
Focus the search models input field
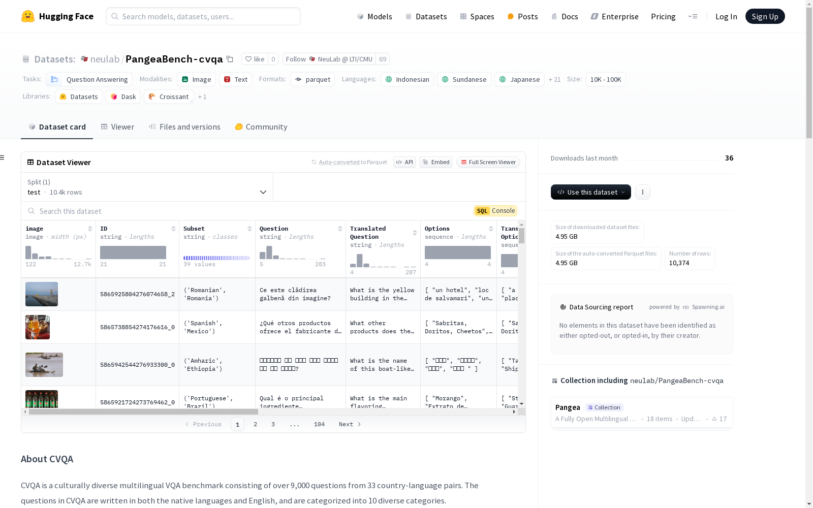pos(203,16)
